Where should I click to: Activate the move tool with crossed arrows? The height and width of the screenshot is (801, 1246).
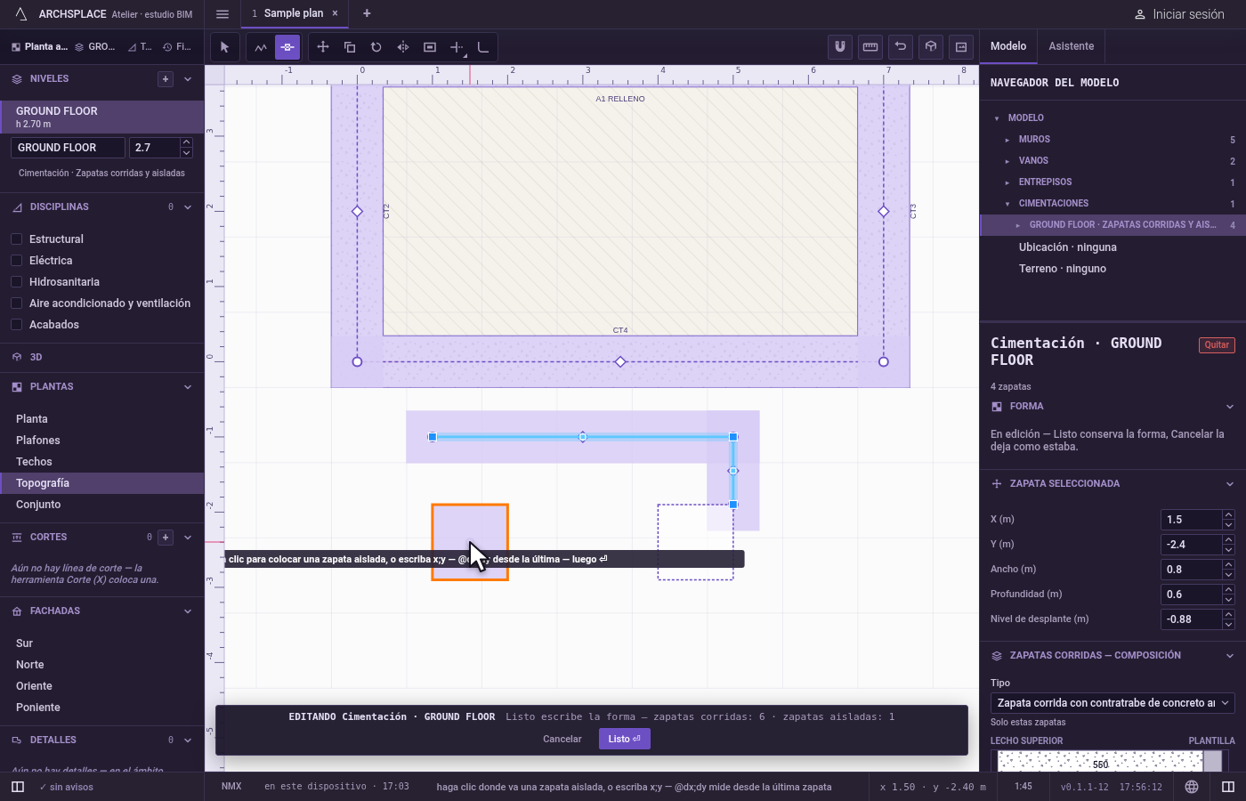point(323,47)
